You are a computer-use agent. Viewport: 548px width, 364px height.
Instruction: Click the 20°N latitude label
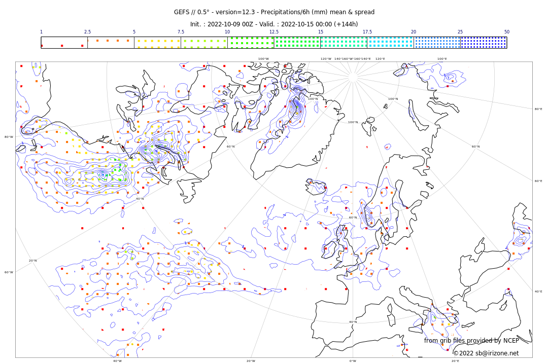(32, 261)
